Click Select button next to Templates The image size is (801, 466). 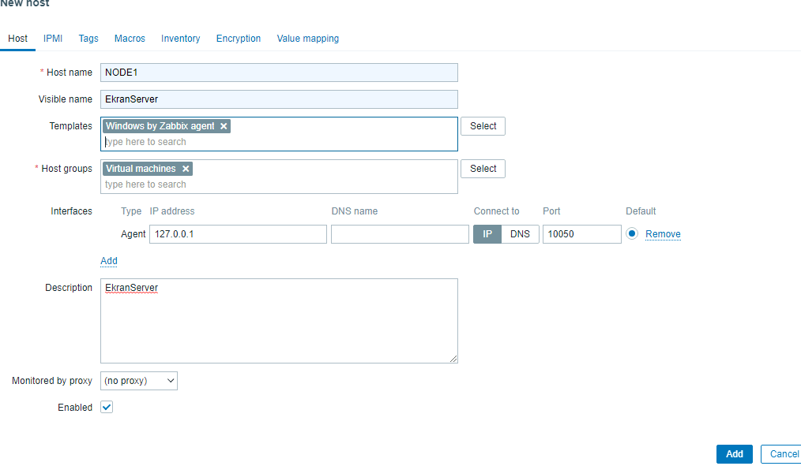coord(483,126)
